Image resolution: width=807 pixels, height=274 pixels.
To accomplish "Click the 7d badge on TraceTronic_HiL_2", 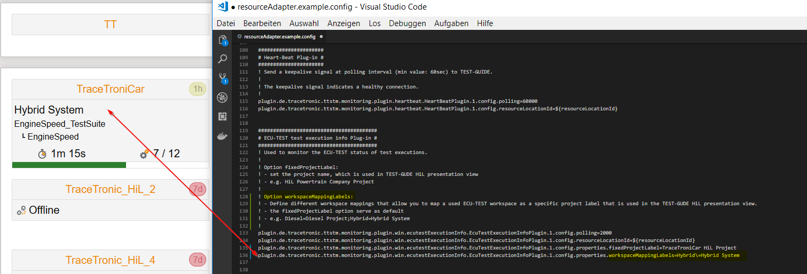I will click(198, 189).
